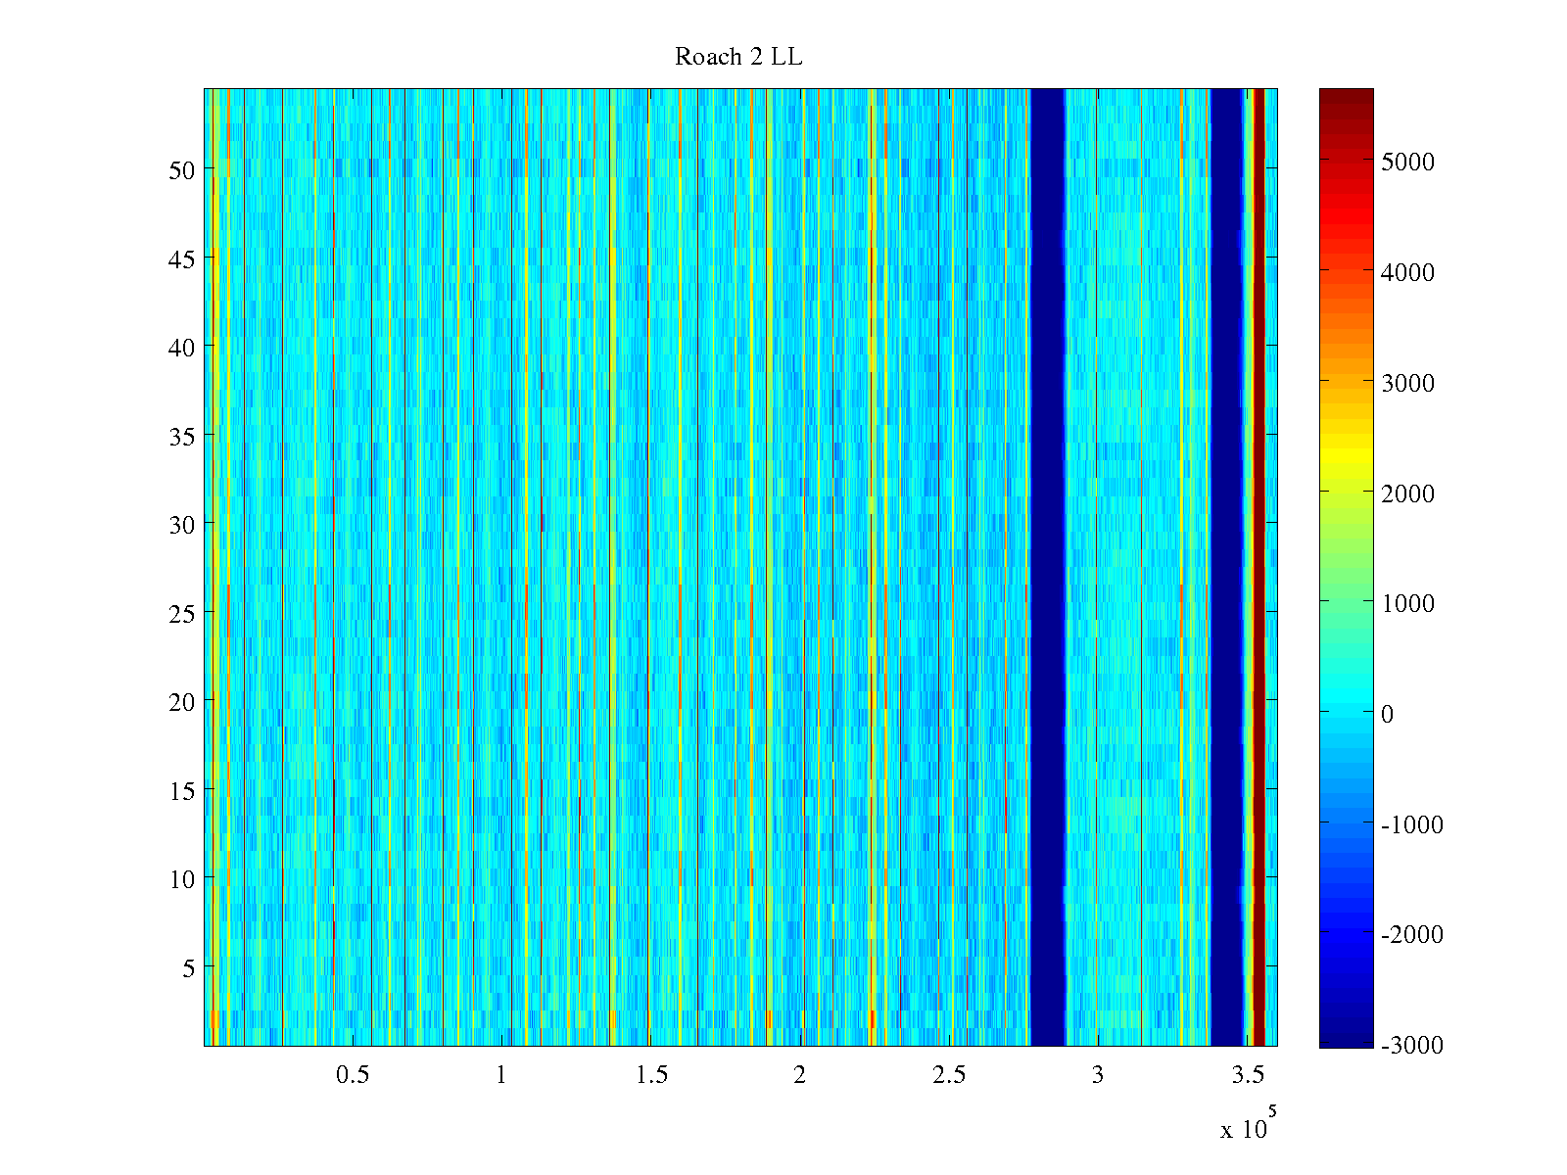Click the colorbar label -2000
The width and height of the screenshot is (1567, 1175).
pyautogui.click(x=1412, y=934)
